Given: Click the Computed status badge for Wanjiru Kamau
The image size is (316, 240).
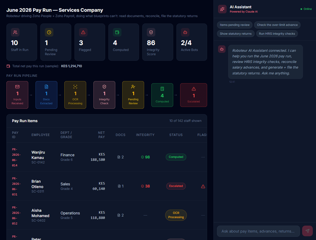Looking at the screenshot, I should click(176, 157).
